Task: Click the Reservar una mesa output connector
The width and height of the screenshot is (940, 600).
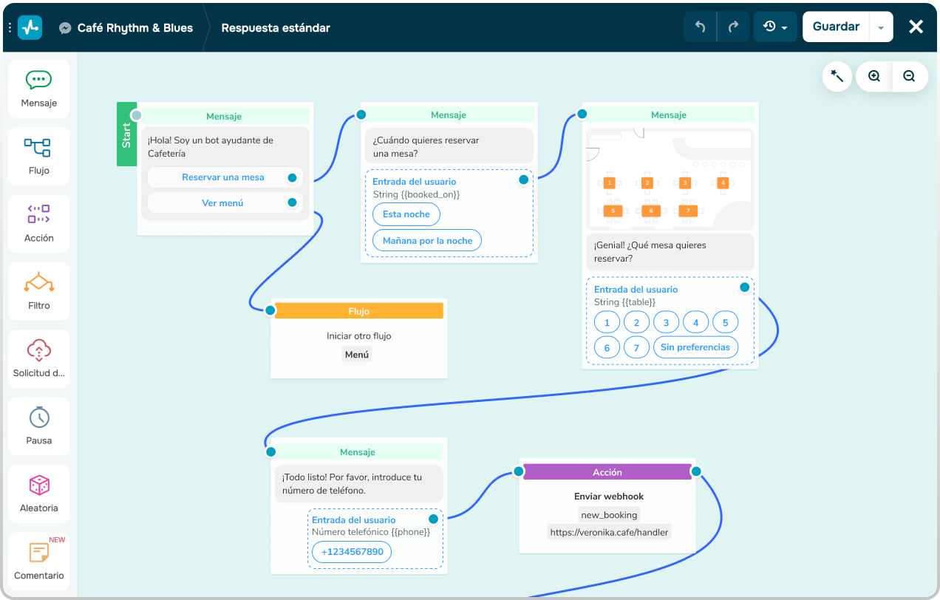Action: coord(293,178)
